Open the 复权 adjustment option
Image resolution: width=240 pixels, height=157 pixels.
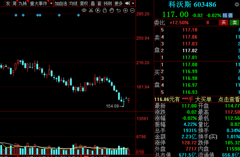coord(84,3)
